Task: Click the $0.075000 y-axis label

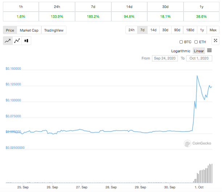Action: pyautogui.click(x=13, y=116)
